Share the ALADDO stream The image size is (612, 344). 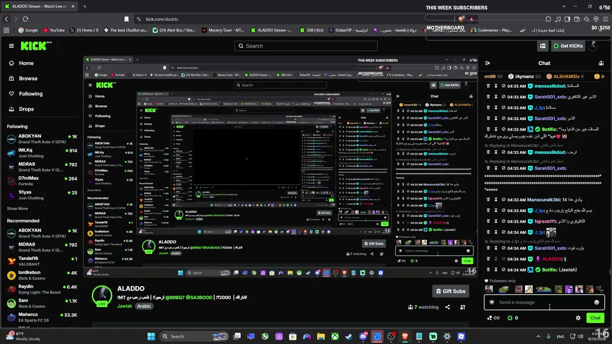click(x=448, y=307)
